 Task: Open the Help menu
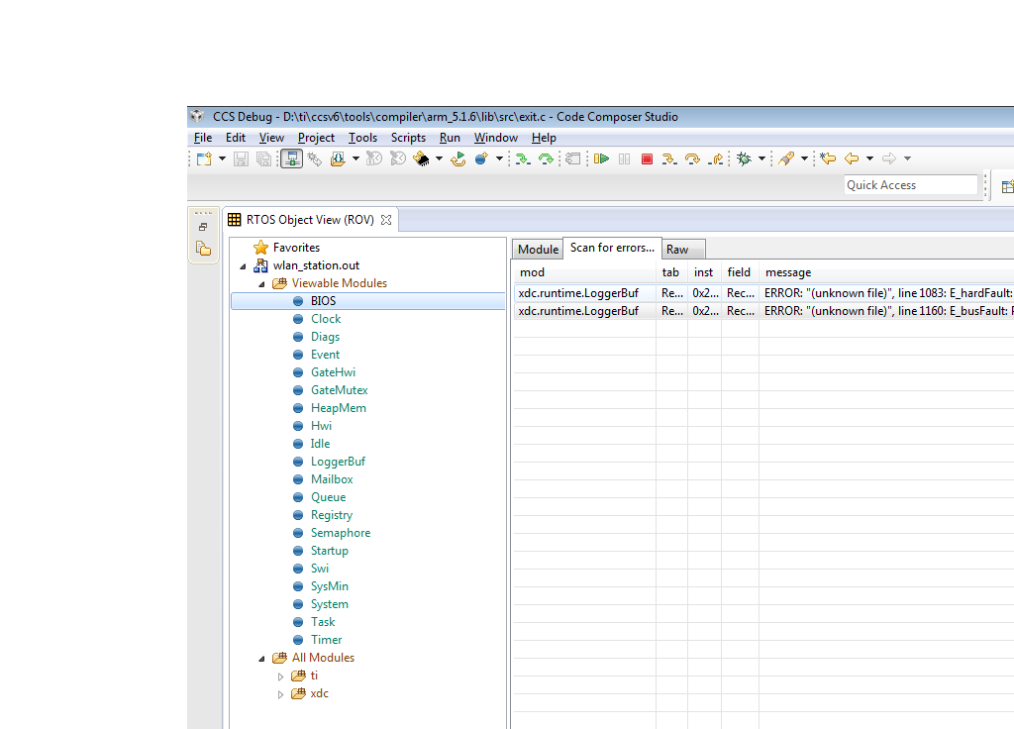[x=544, y=138]
